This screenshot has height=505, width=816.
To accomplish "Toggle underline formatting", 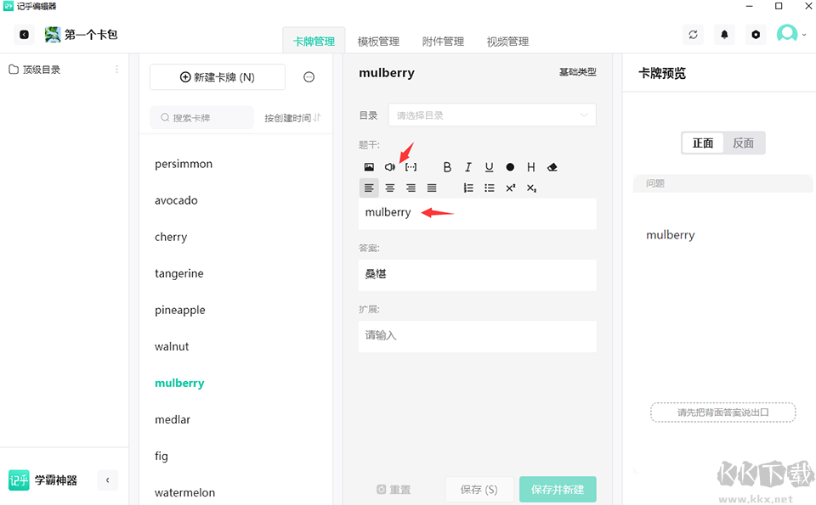I will tap(489, 166).
